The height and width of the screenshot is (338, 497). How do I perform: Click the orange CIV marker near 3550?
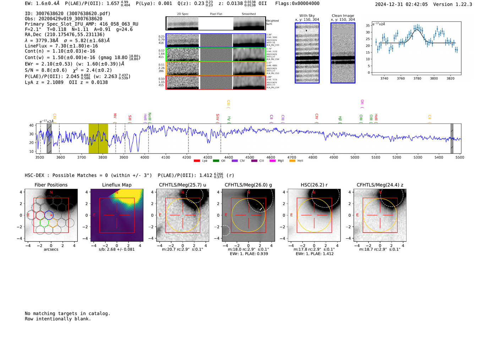(x=55, y=118)
